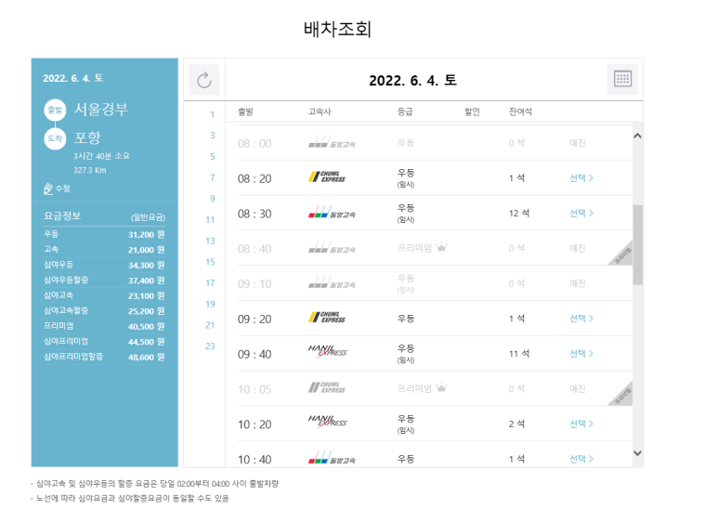The width and height of the screenshot is (718, 509).
Task: Click the 서울경부 departure terminal name
Action: click(101, 110)
